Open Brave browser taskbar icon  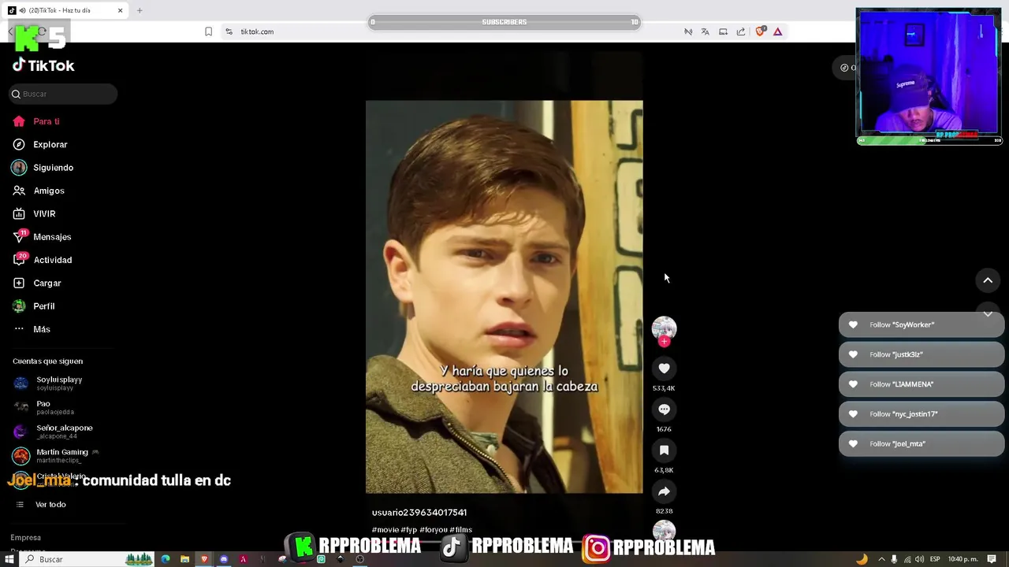205,559
